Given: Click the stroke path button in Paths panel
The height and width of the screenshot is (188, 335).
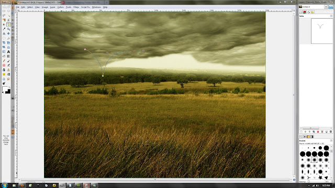Looking at the screenshot, I should (x=326, y=132).
